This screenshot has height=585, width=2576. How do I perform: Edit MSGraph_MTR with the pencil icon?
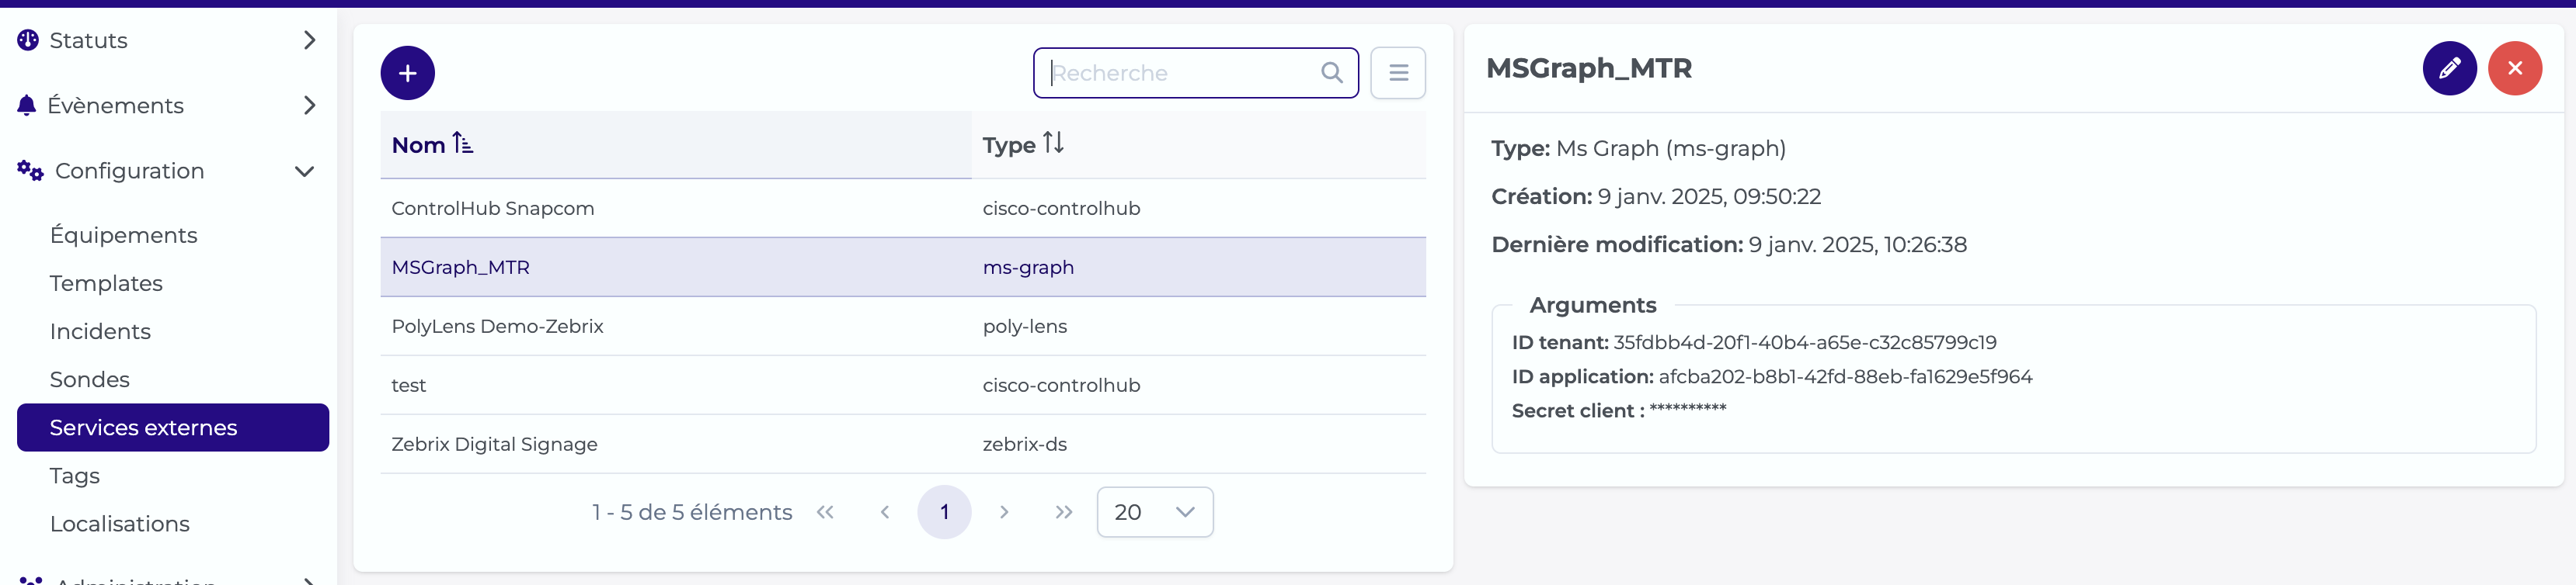tap(2448, 69)
